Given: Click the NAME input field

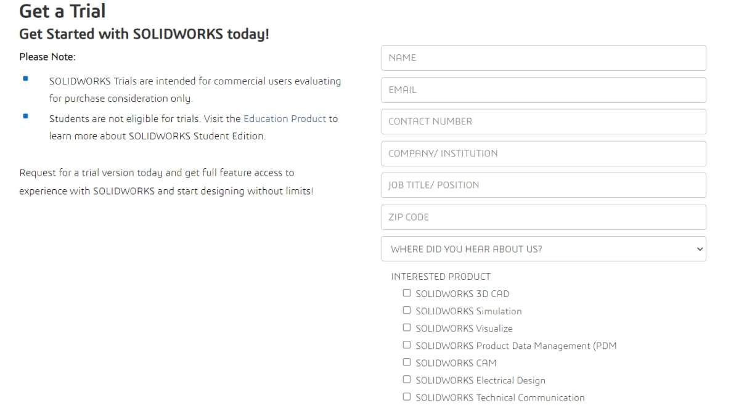Looking at the screenshot, I should click(543, 58).
